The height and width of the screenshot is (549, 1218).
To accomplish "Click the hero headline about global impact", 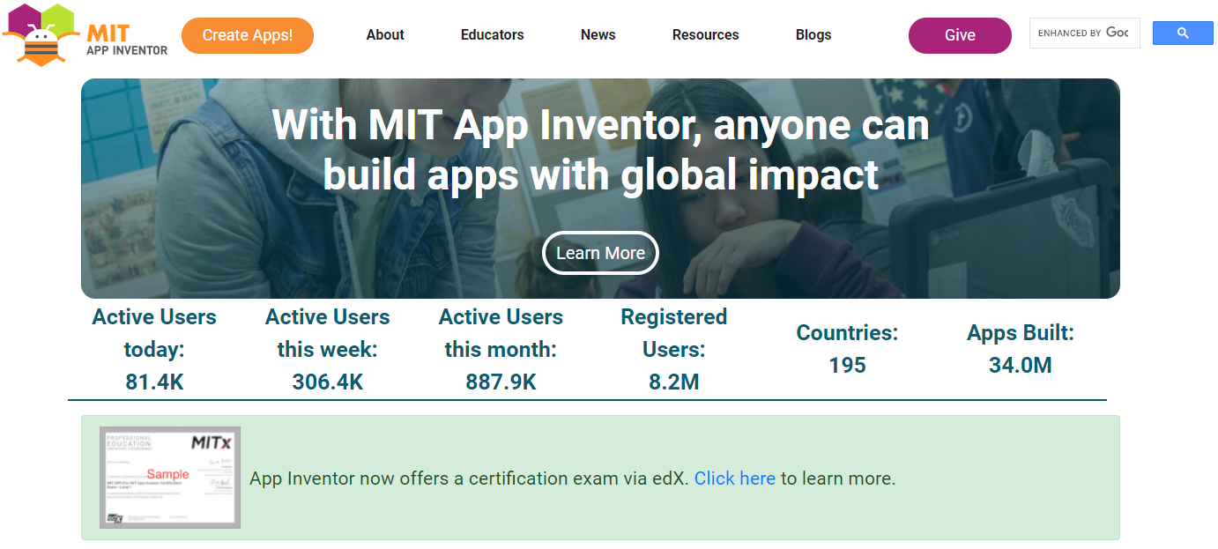I will pyautogui.click(x=601, y=150).
